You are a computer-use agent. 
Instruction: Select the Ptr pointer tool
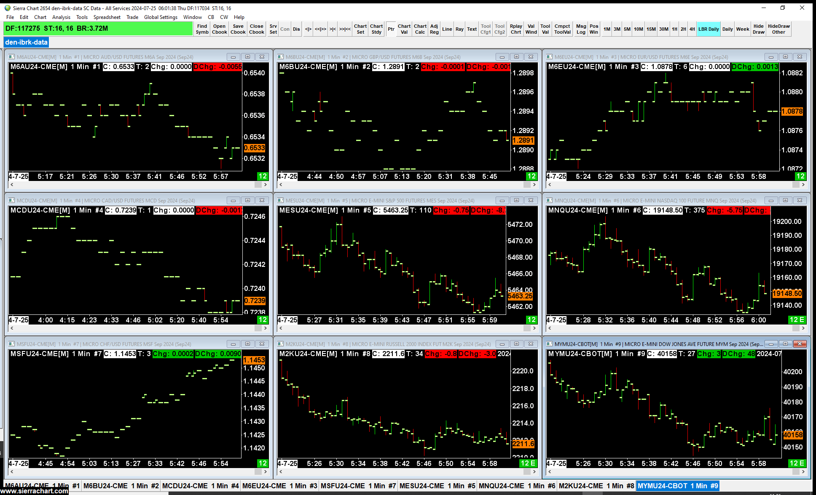point(391,29)
